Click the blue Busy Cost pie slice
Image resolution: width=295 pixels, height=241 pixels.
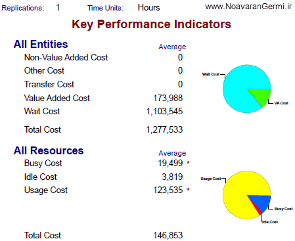coord(261,202)
